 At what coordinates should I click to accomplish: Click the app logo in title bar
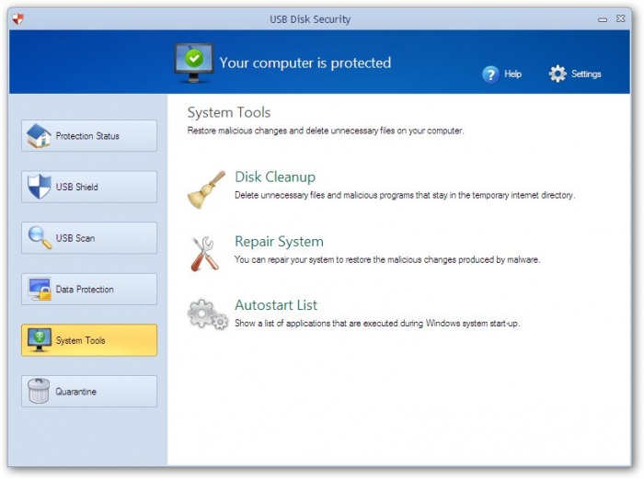(x=18, y=18)
